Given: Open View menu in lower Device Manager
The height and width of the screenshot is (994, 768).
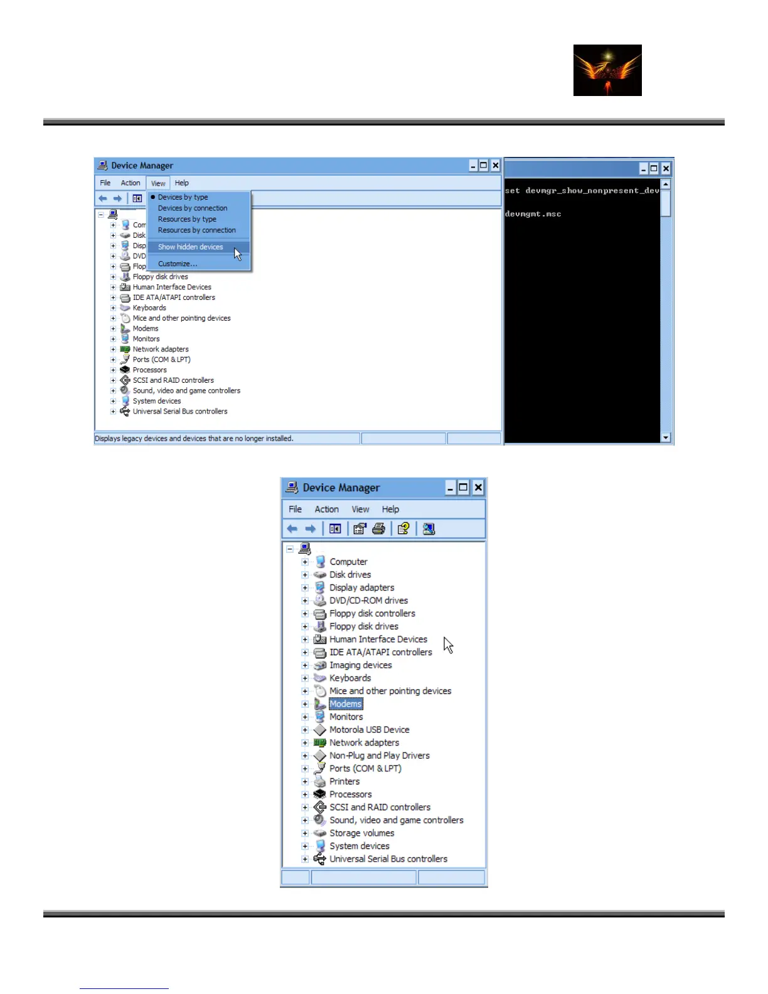Looking at the screenshot, I should [360, 510].
